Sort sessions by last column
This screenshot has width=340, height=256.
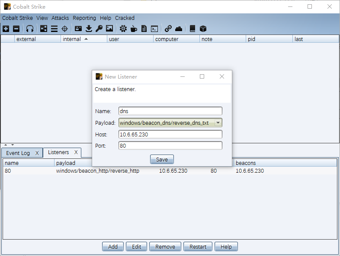315,39
